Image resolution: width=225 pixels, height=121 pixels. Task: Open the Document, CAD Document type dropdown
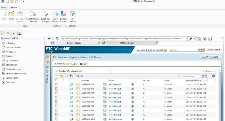(165, 50)
